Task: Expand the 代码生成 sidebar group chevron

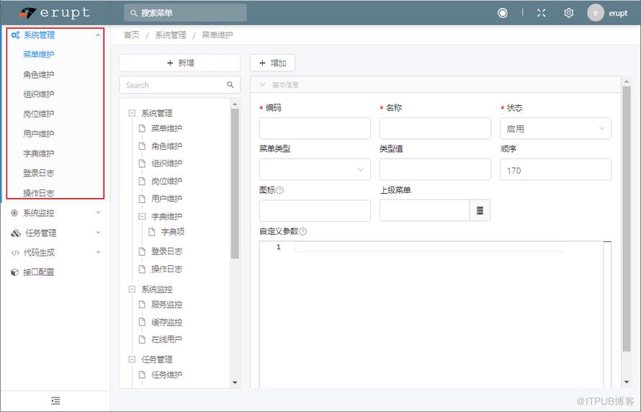Action: click(98, 252)
